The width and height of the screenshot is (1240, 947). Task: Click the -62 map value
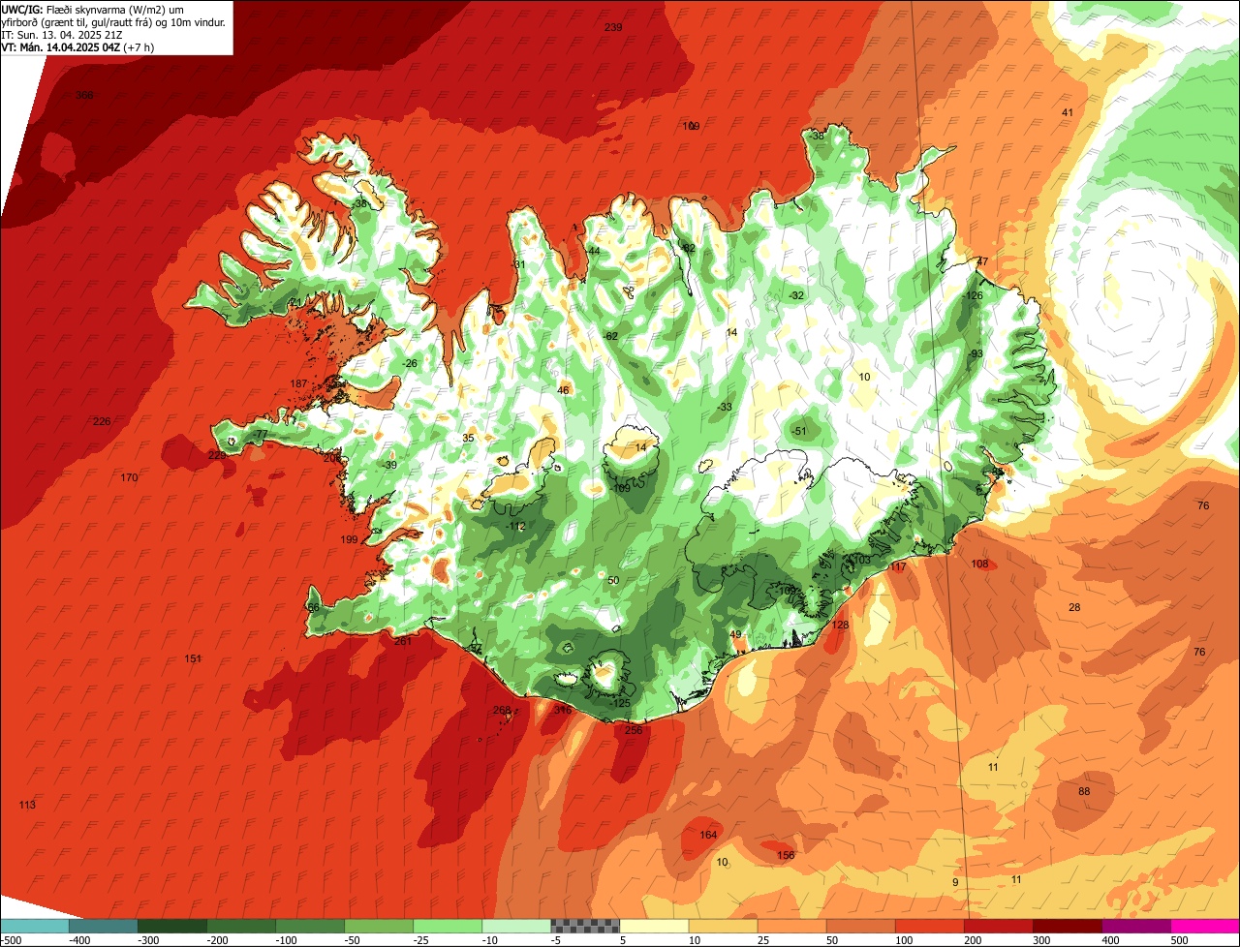pos(610,336)
